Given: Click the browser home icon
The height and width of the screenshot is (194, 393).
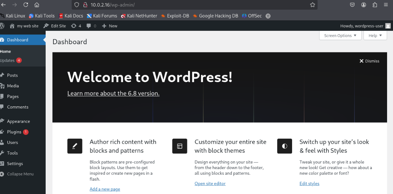Looking at the screenshot, I should (37, 5).
